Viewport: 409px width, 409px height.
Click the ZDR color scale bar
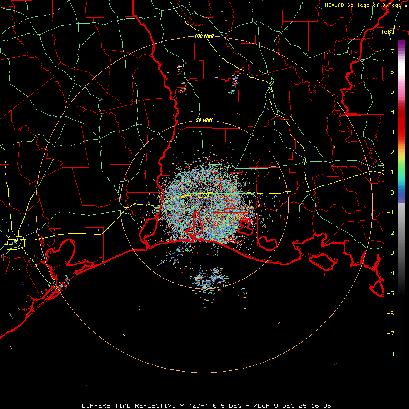(x=401, y=202)
